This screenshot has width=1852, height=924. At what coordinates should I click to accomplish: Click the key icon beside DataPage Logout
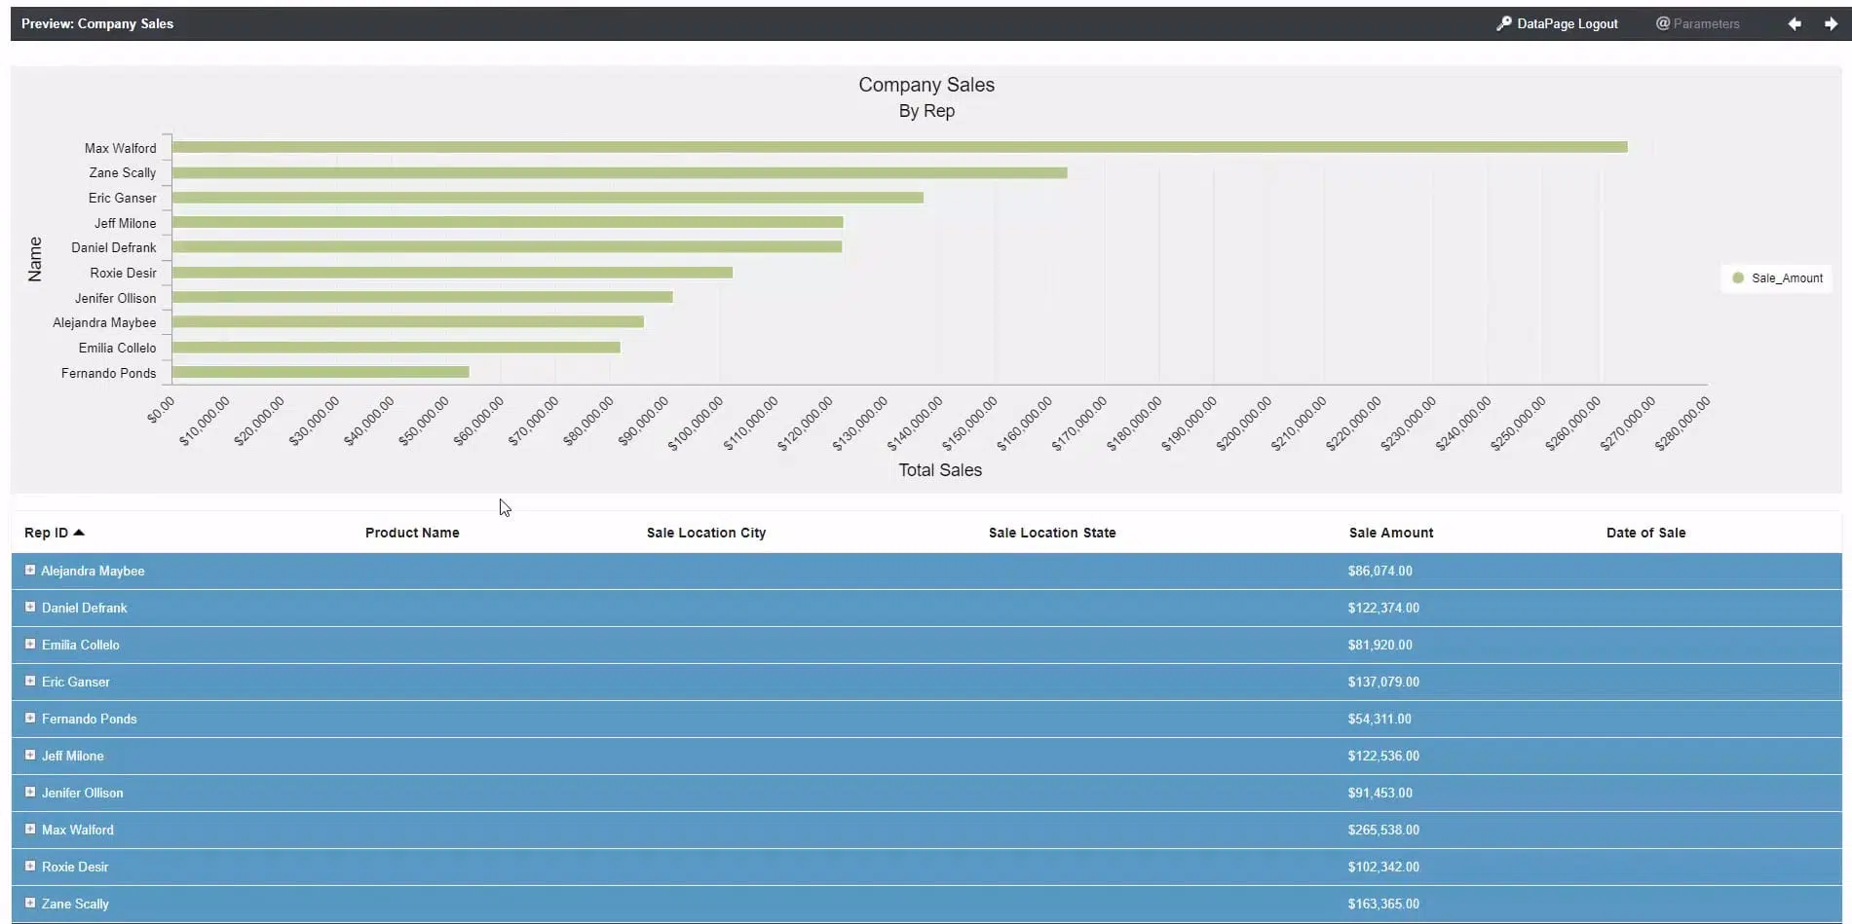pyautogui.click(x=1503, y=23)
